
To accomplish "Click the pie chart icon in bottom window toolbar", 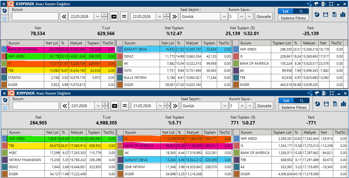I will point(317,104).
